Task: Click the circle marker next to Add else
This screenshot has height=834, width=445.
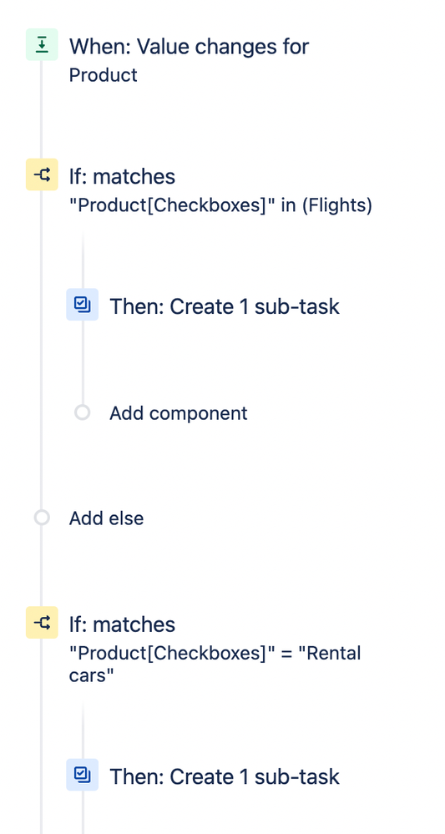Action: [x=42, y=518]
